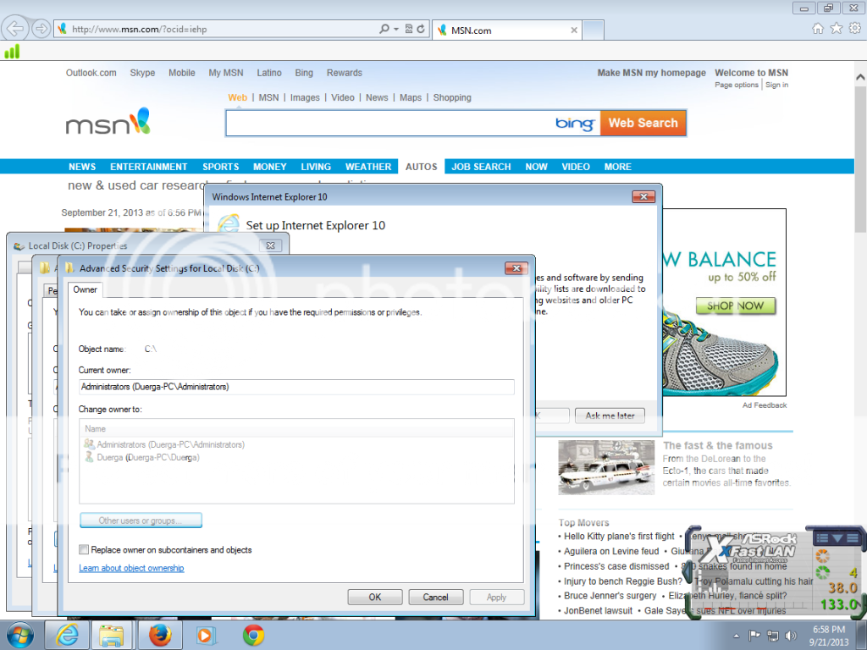Click the orange Web Search button
Image resolution: width=867 pixels, height=650 pixels.
[643, 123]
